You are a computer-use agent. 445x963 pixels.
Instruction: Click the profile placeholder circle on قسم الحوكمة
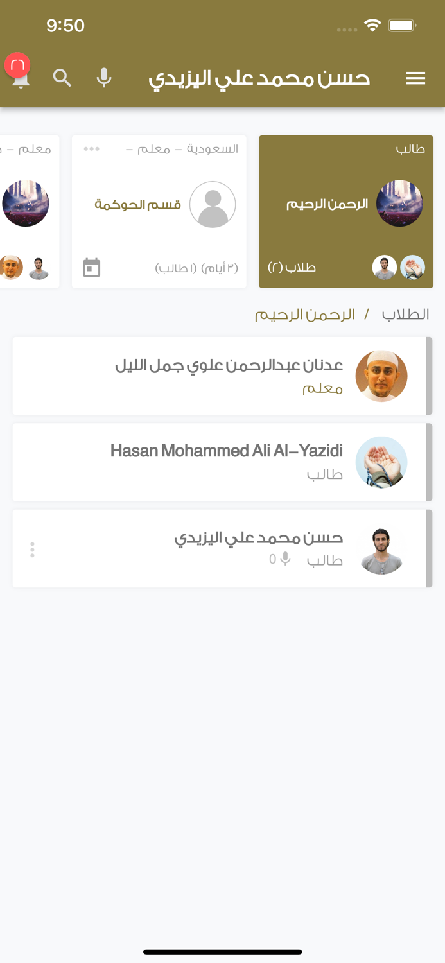pyautogui.click(x=213, y=204)
